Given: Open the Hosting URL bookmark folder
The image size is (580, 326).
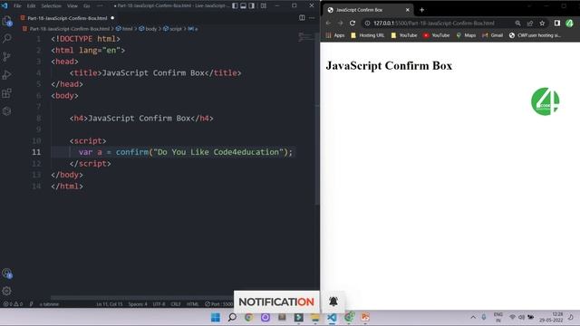Looking at the screenshot, I should coord(367,35).
